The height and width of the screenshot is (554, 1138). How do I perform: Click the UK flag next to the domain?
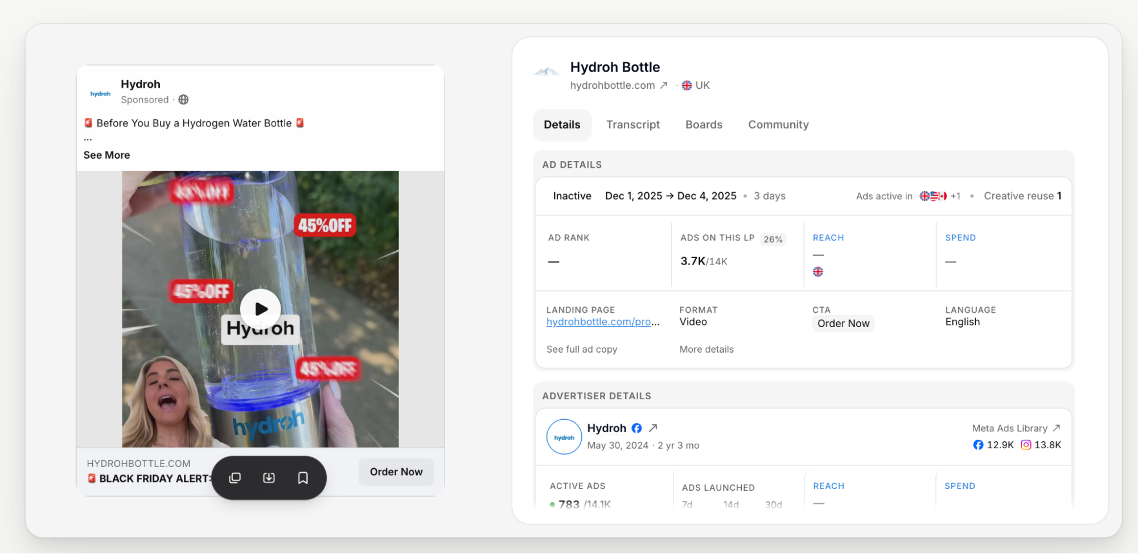click(x=687, y=85)
